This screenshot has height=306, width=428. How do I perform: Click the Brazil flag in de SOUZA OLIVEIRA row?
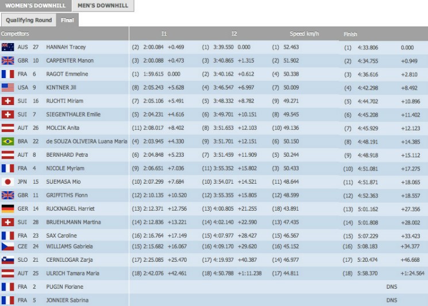[7, 141]
